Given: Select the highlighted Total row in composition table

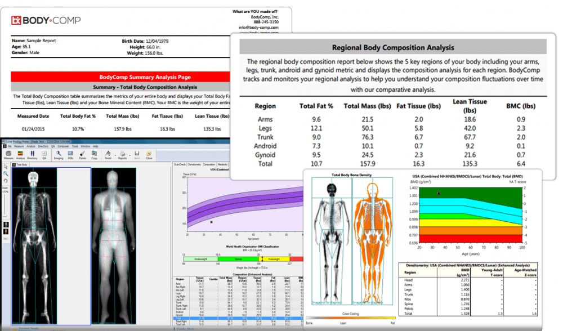Looking at the screenshot, I should point(238,318).
